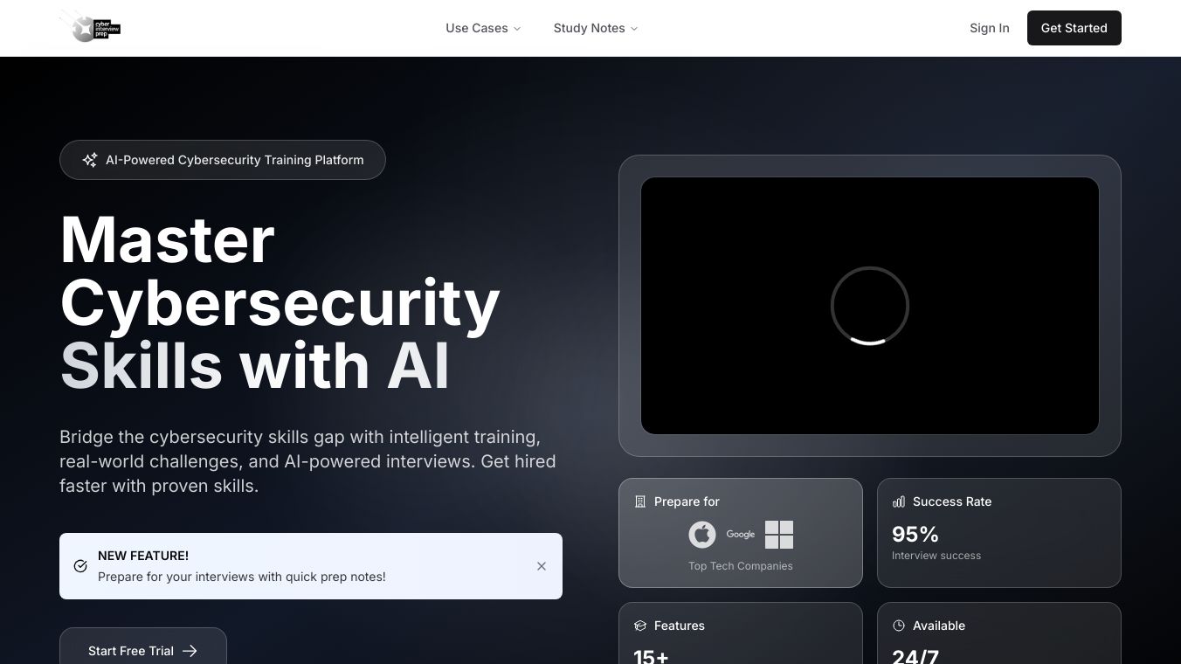
Task: Click the clock icon beside Available
Action: coord(899,626)
